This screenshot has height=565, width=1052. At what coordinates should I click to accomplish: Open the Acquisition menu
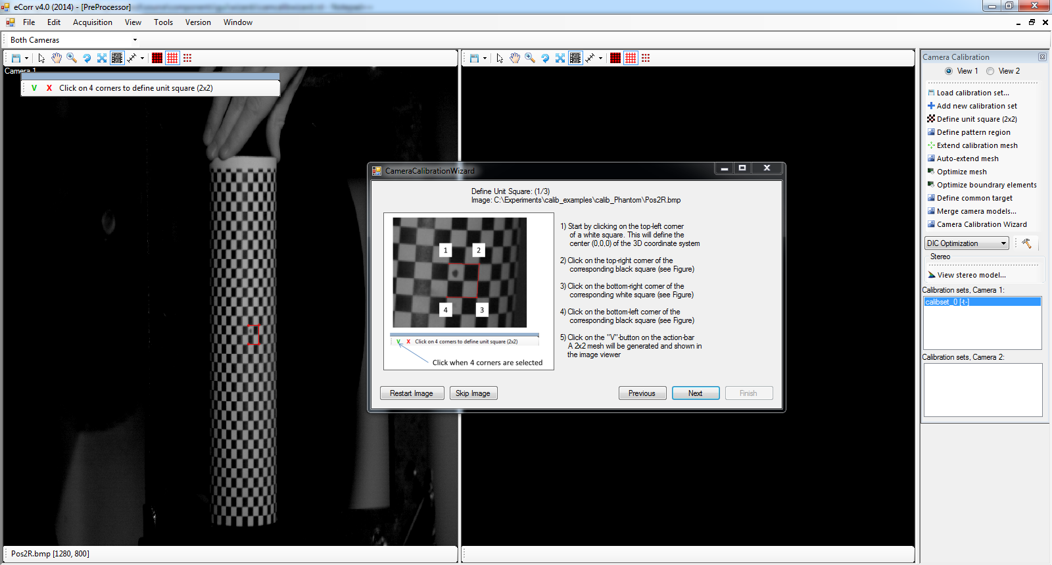click(x=93, y=22)
